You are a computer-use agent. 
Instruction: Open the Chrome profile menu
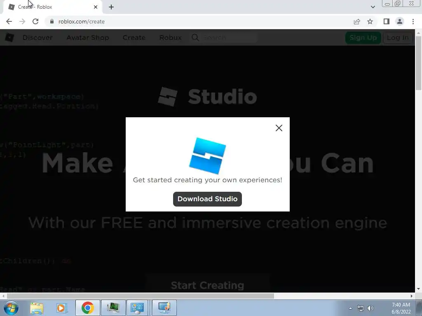tap(400, 21)
